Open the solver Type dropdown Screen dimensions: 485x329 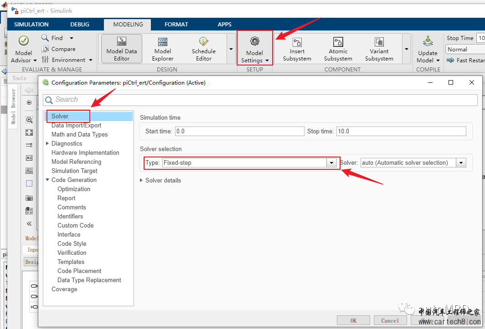pos(331,163)
